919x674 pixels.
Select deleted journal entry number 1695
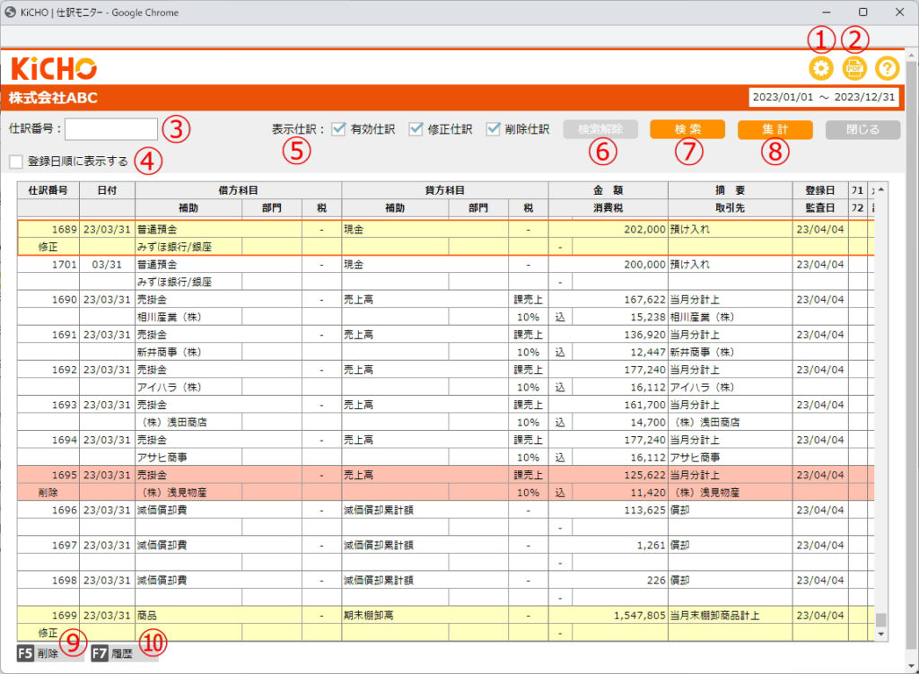[x=64, y=475]
